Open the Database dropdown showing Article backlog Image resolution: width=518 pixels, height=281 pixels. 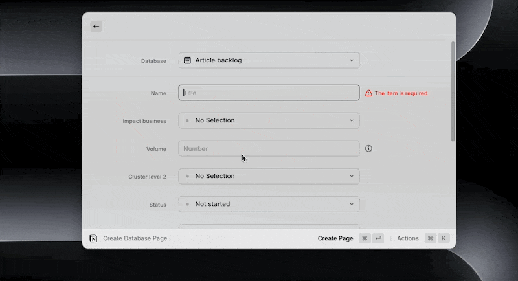point(269,60)
